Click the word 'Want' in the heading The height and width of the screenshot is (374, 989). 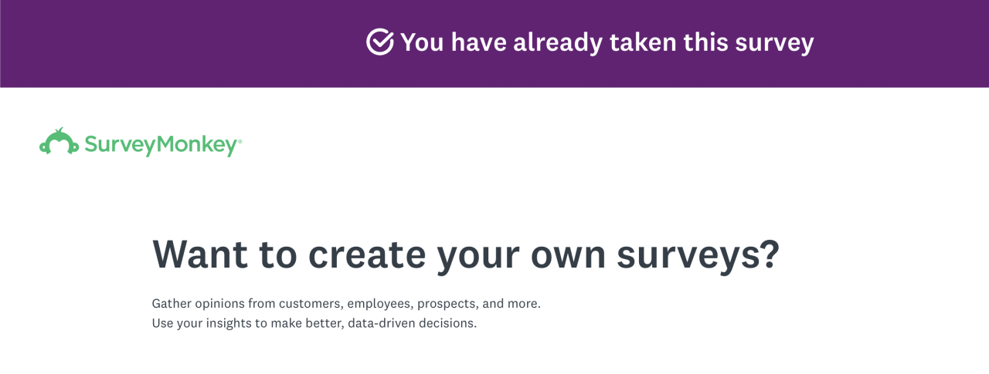pyautogui.click(x=200, y=254)
